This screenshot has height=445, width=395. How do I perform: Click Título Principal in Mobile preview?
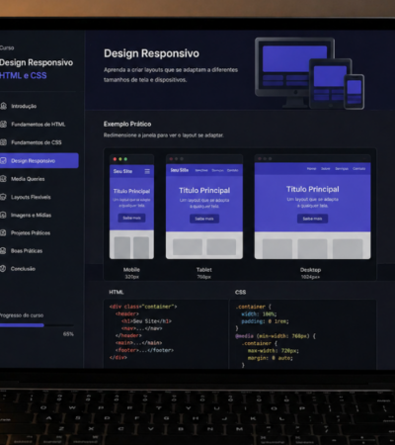tap(131, 191)
